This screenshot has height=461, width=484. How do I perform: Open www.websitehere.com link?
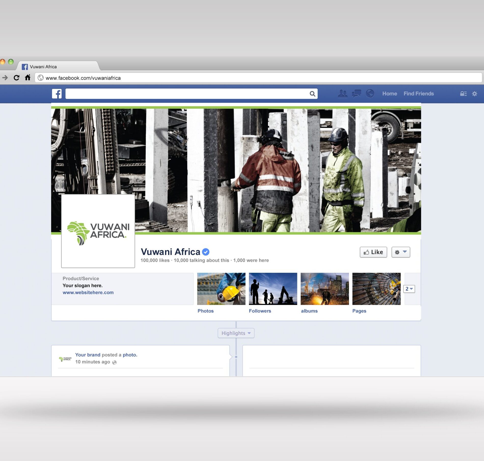pos(88,292)
